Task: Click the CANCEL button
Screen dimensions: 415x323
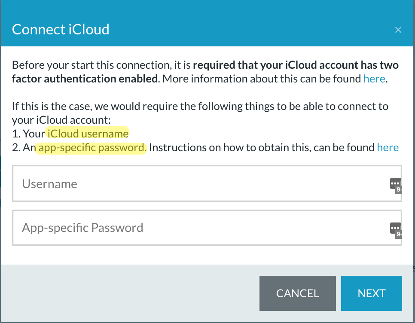Action: [297, 293]
